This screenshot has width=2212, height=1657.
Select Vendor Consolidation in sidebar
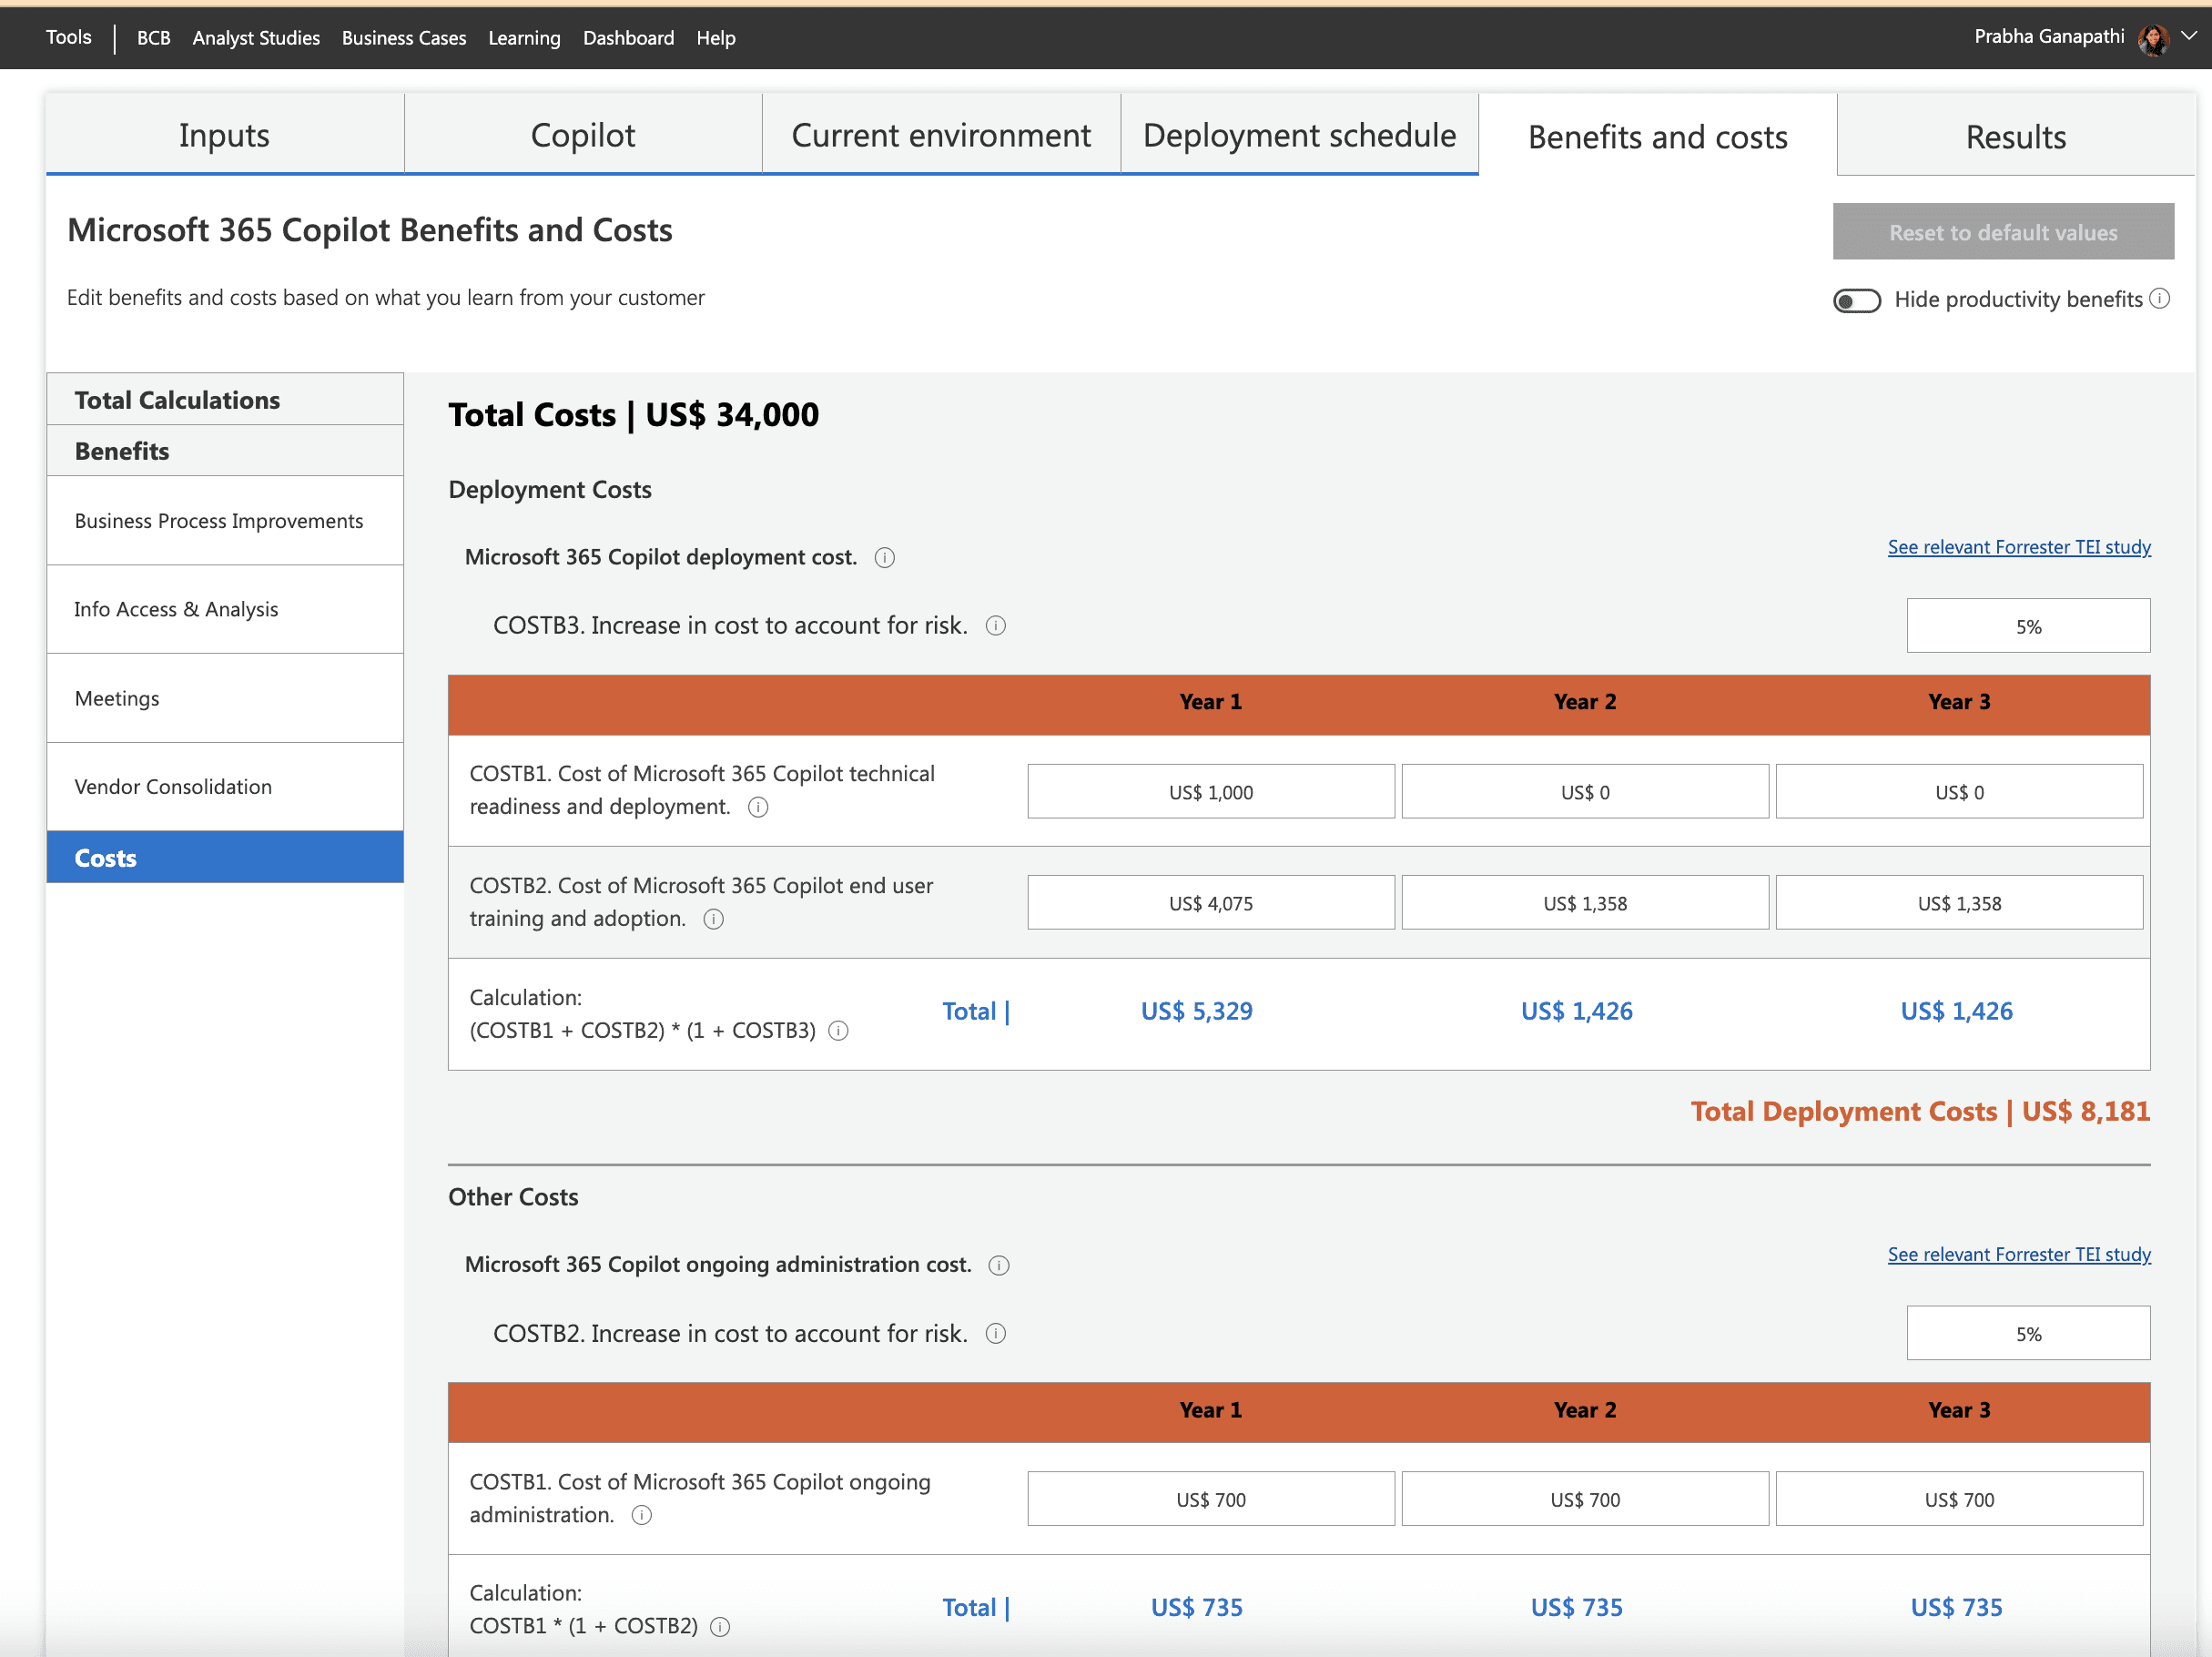point(173,787)
